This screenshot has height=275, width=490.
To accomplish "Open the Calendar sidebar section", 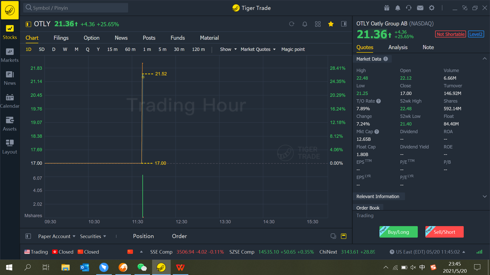I will (x=10, y=101).
